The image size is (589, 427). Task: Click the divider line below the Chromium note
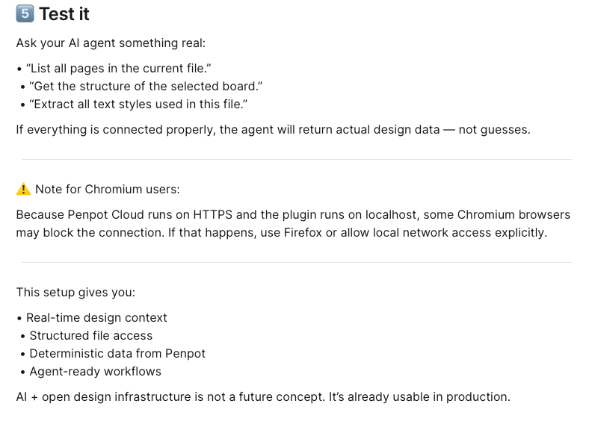[x=297, y=262]
